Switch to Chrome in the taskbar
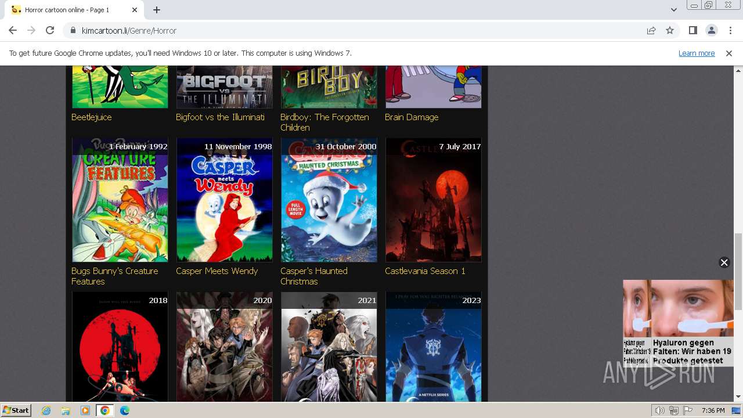The width and height of the screenshot is (743, 418). tap(104, 410)
